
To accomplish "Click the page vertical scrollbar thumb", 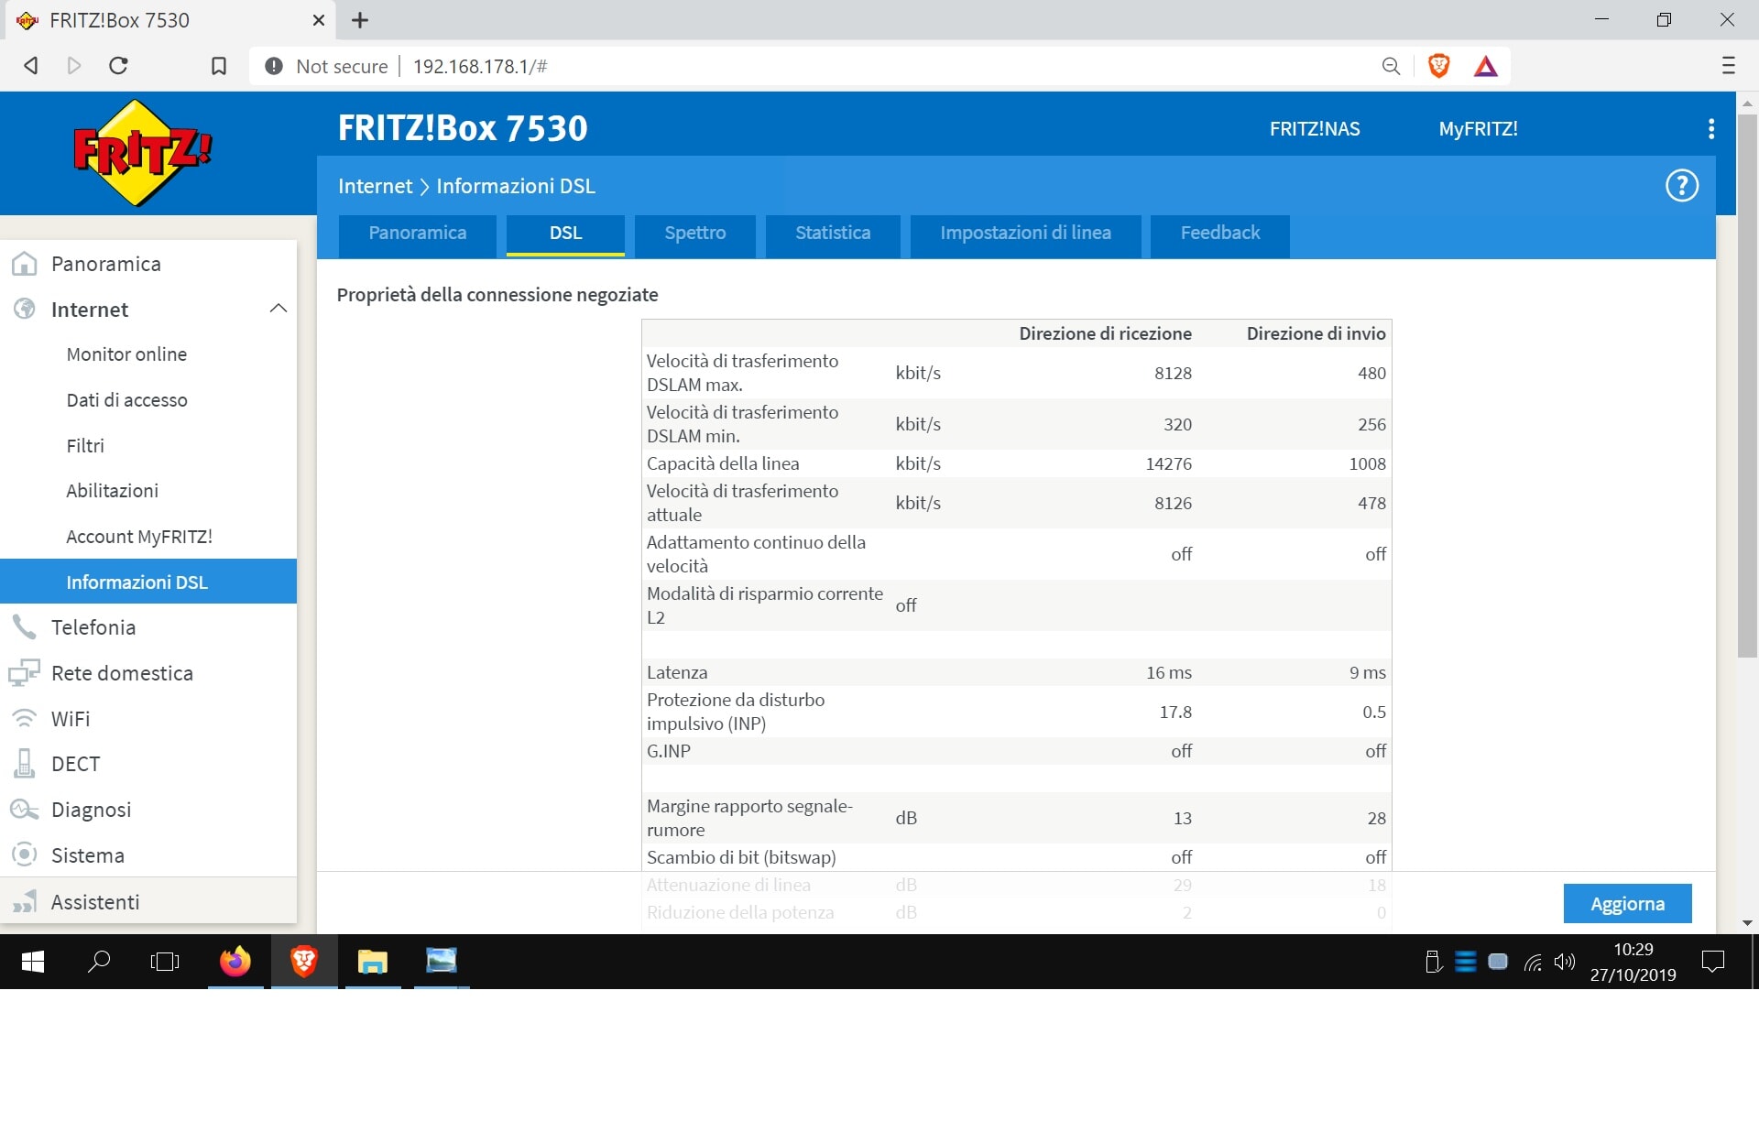I will (1747, 385).
